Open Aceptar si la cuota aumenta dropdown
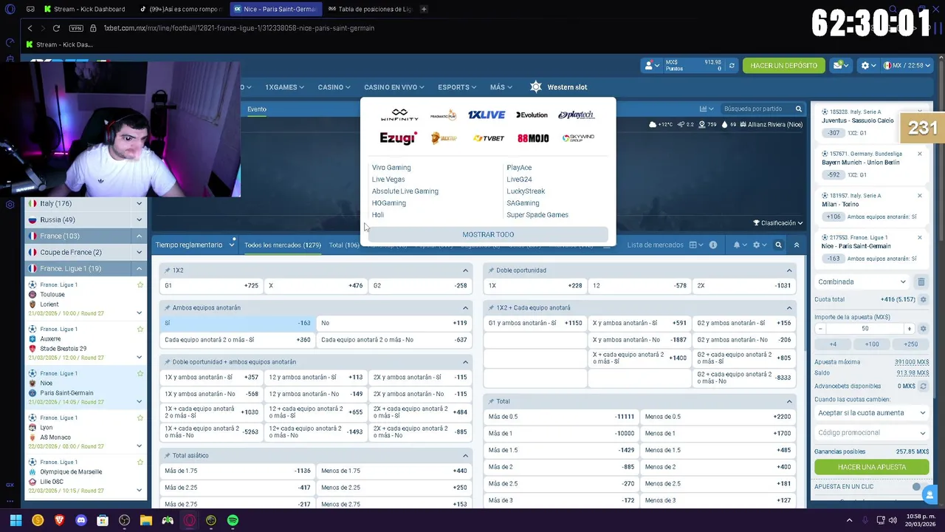This screenshot has height=532, width=945. click(x=871, y=413)
